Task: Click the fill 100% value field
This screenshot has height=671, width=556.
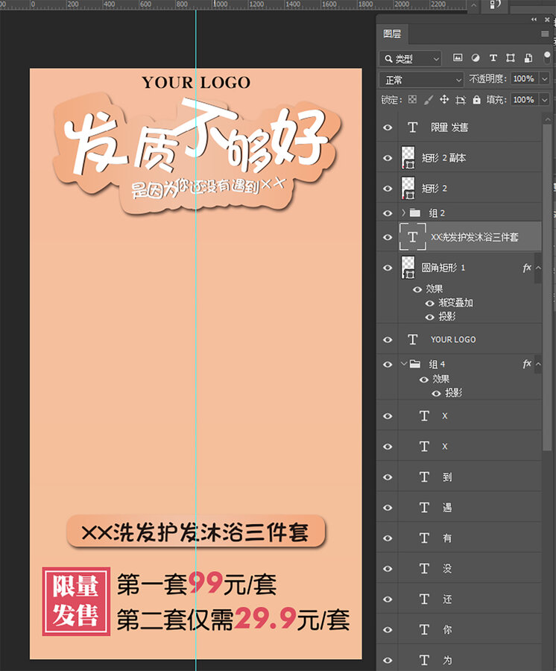Action: [x=524, y=100]
